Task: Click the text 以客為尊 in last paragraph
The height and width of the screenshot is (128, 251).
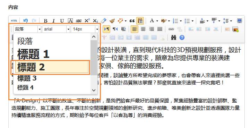Action: pyautogui.click(x=123, y=116)
